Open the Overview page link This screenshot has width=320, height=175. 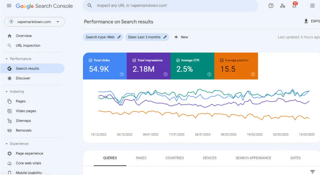(x=24, y=36)
